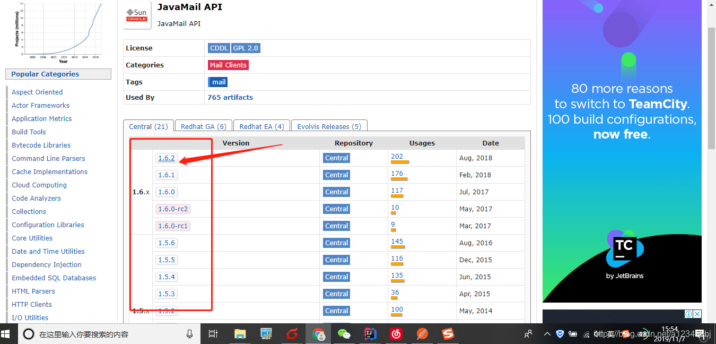The image size is (716, 344).
Task: Open the 117 usages link
Action: coord(397,191)
